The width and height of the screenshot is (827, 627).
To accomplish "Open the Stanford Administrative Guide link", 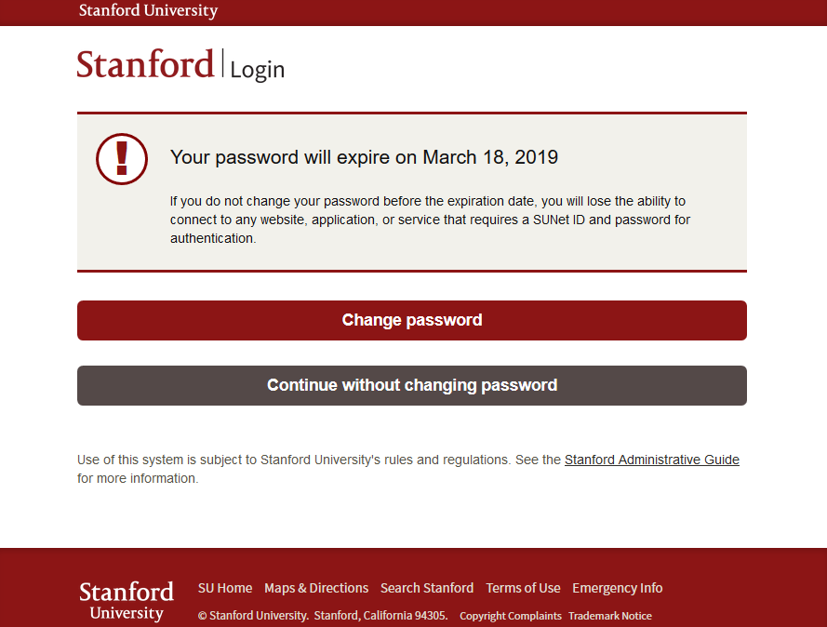I will pos(651,460).
